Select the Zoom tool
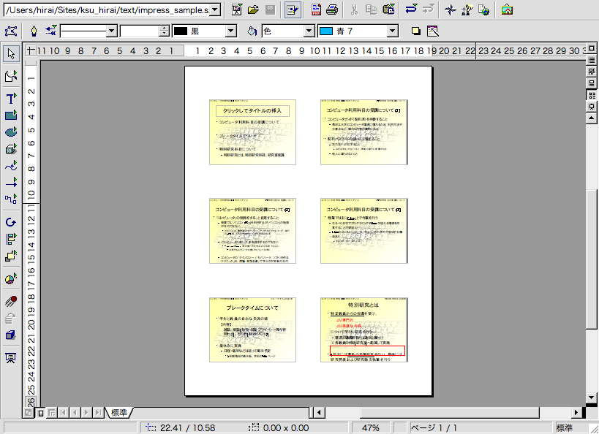Viewport: 599px width, 434px height. [x=11, y=76]
